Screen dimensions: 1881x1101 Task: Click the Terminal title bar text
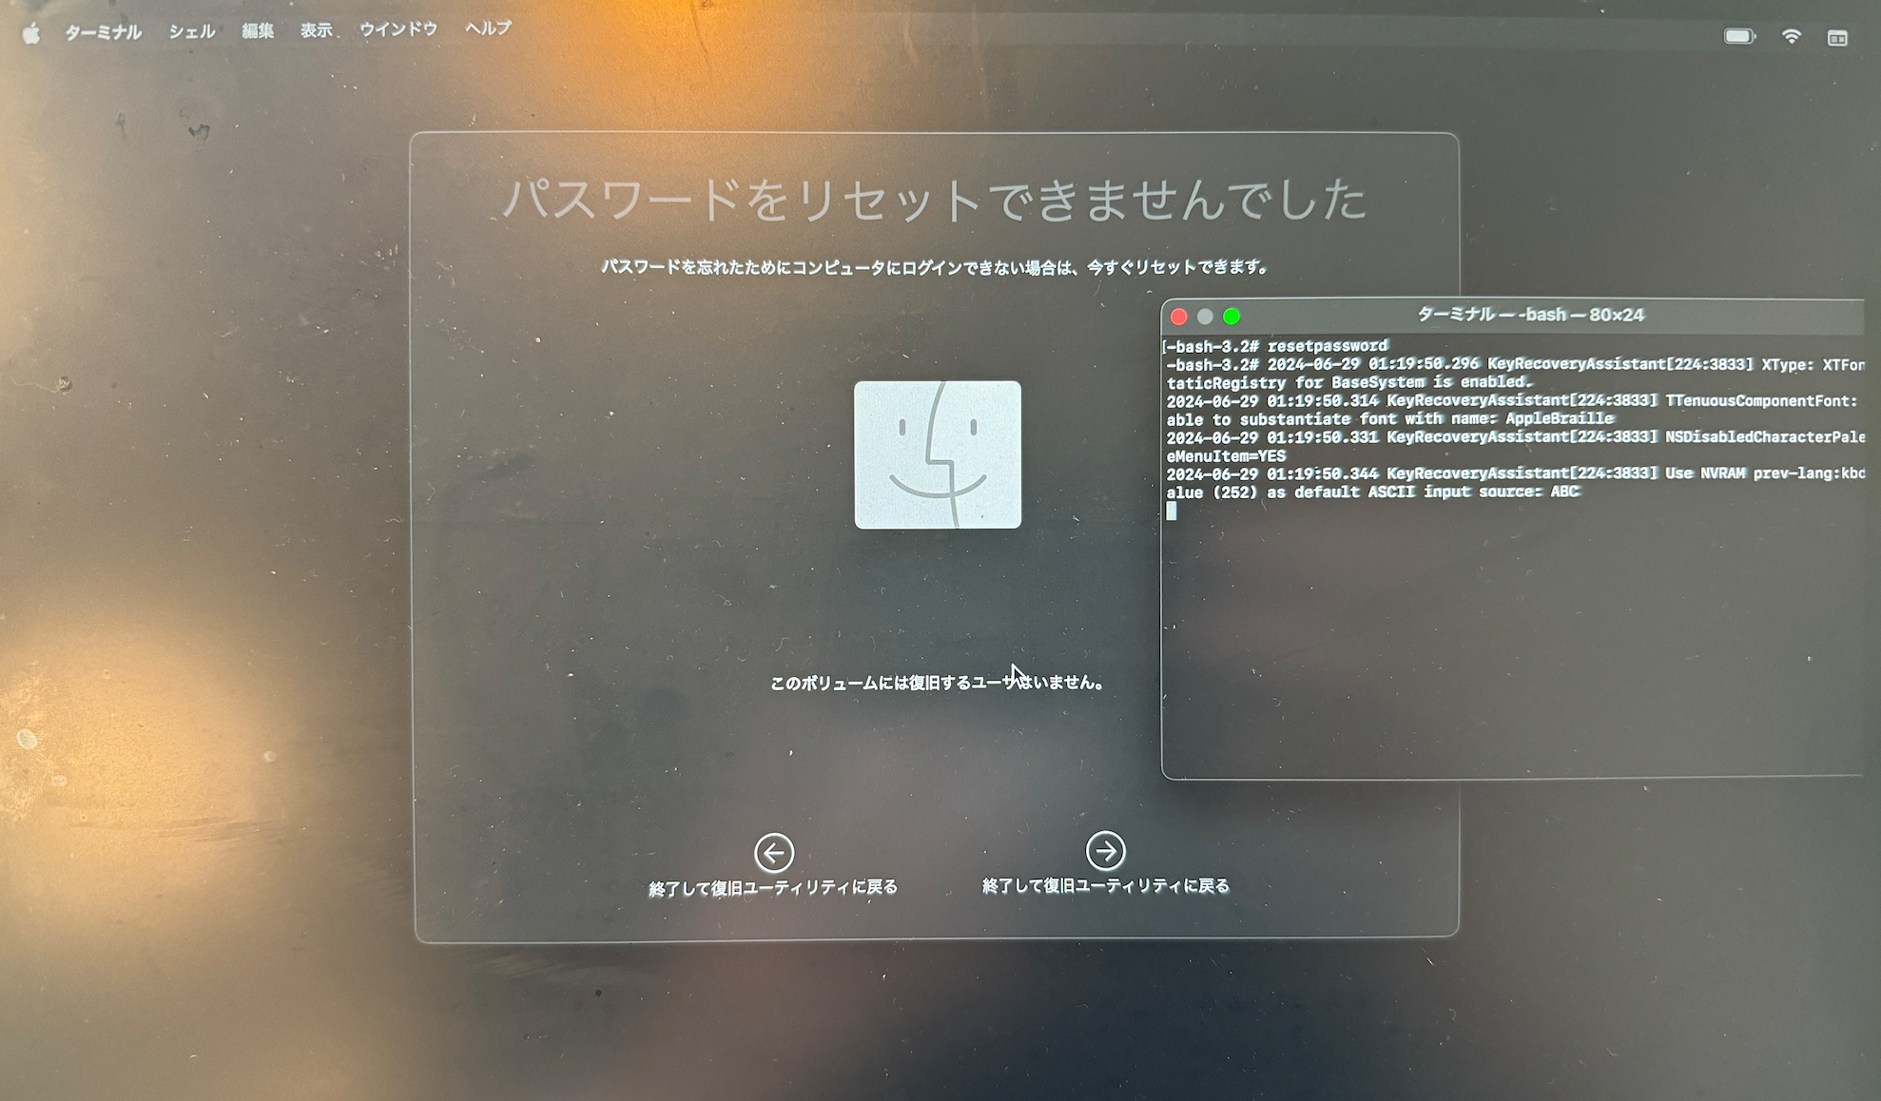[1530, 315]
